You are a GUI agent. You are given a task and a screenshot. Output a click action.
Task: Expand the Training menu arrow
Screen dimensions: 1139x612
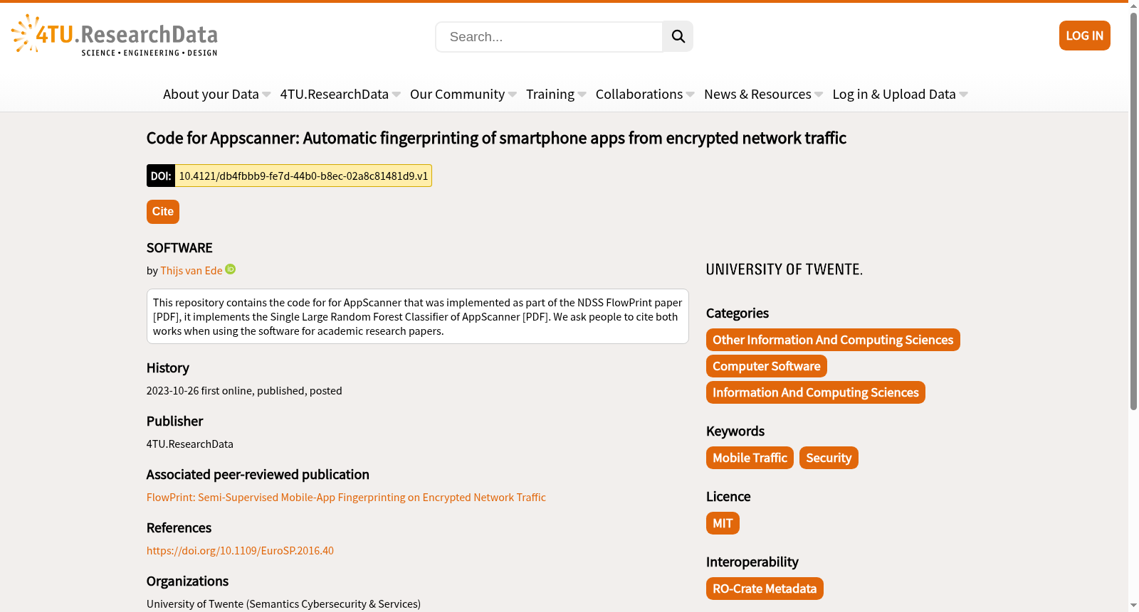point(582,95)
